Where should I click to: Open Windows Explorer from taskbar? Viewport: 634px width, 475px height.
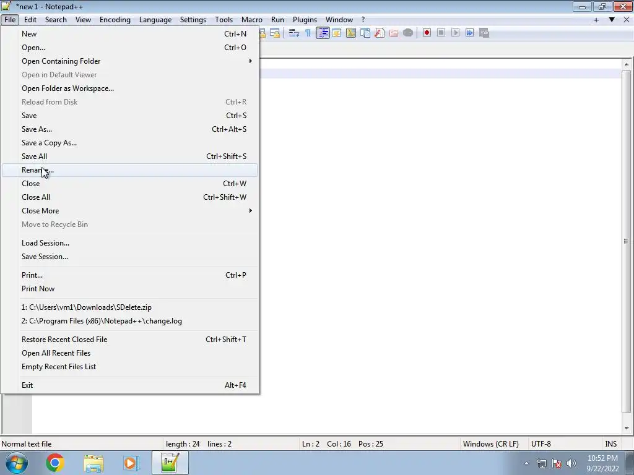click(93, 463)
